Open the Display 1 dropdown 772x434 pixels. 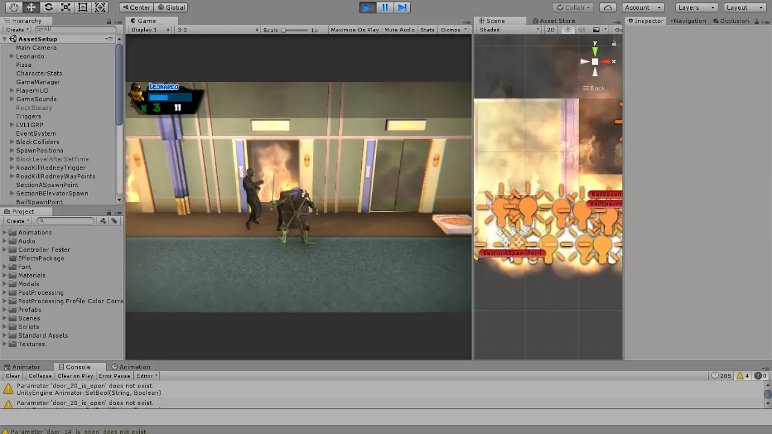(x=151, y=30)
